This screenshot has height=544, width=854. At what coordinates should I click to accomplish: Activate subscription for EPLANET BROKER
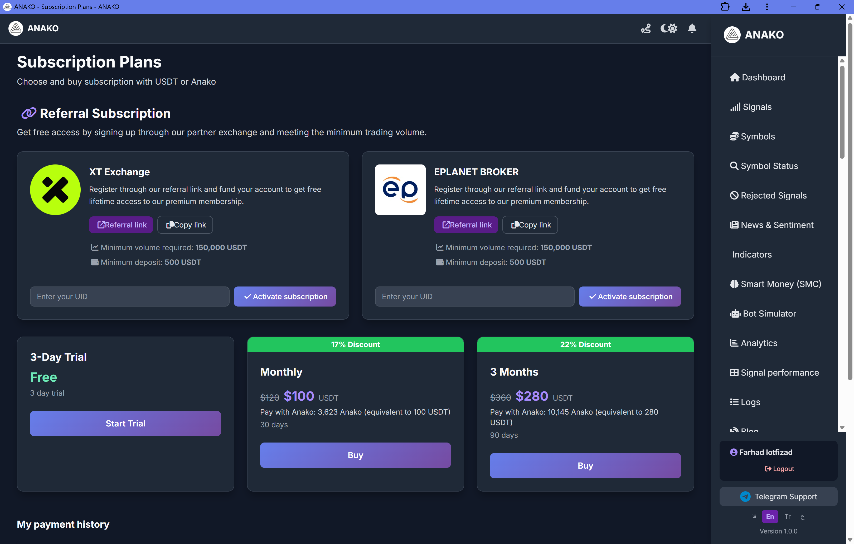(x=630, y=296)
